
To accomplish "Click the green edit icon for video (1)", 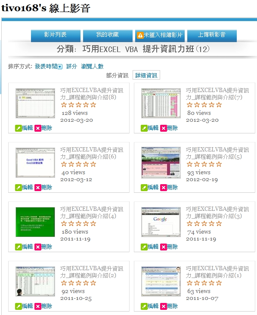I will (x=144, y=306).
